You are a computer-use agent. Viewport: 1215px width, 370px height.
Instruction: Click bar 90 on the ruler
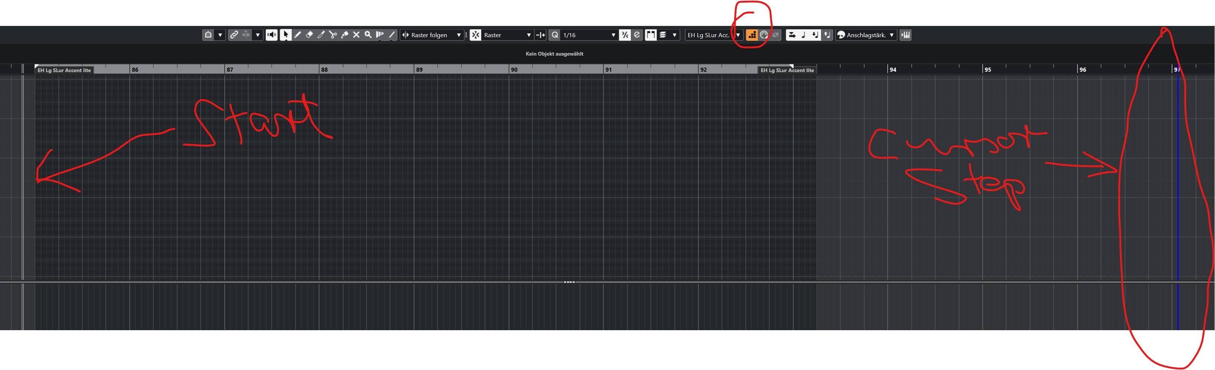[x=514, y=70]
